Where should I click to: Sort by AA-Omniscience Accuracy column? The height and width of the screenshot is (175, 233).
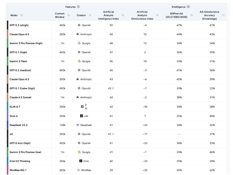223,15
